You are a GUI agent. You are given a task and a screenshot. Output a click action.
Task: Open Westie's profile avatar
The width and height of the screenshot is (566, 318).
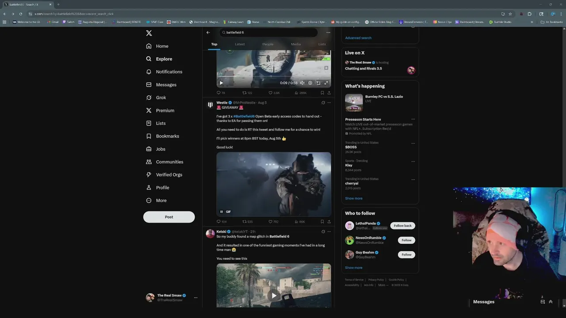tap(210, 105)
